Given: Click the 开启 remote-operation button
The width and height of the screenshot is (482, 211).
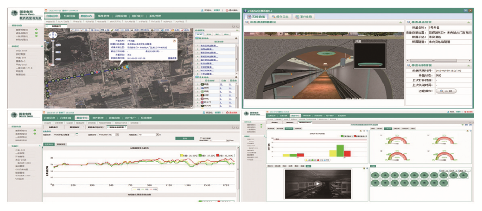Looking at the screenshot, I should (x=446, y=91).
